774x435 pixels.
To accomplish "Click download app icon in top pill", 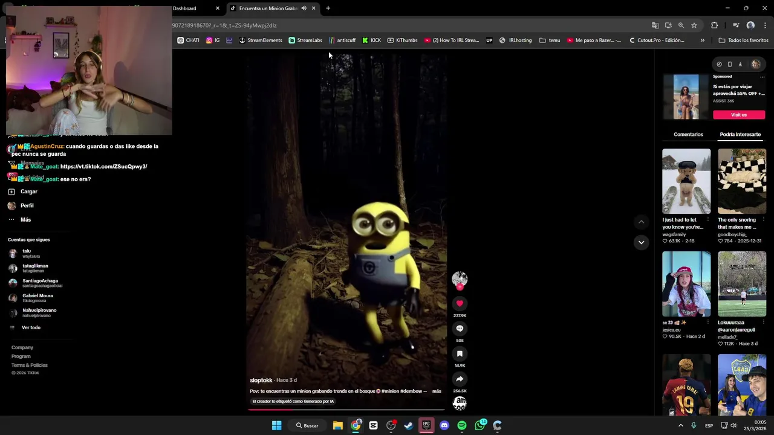I will (x=740, y=64).
